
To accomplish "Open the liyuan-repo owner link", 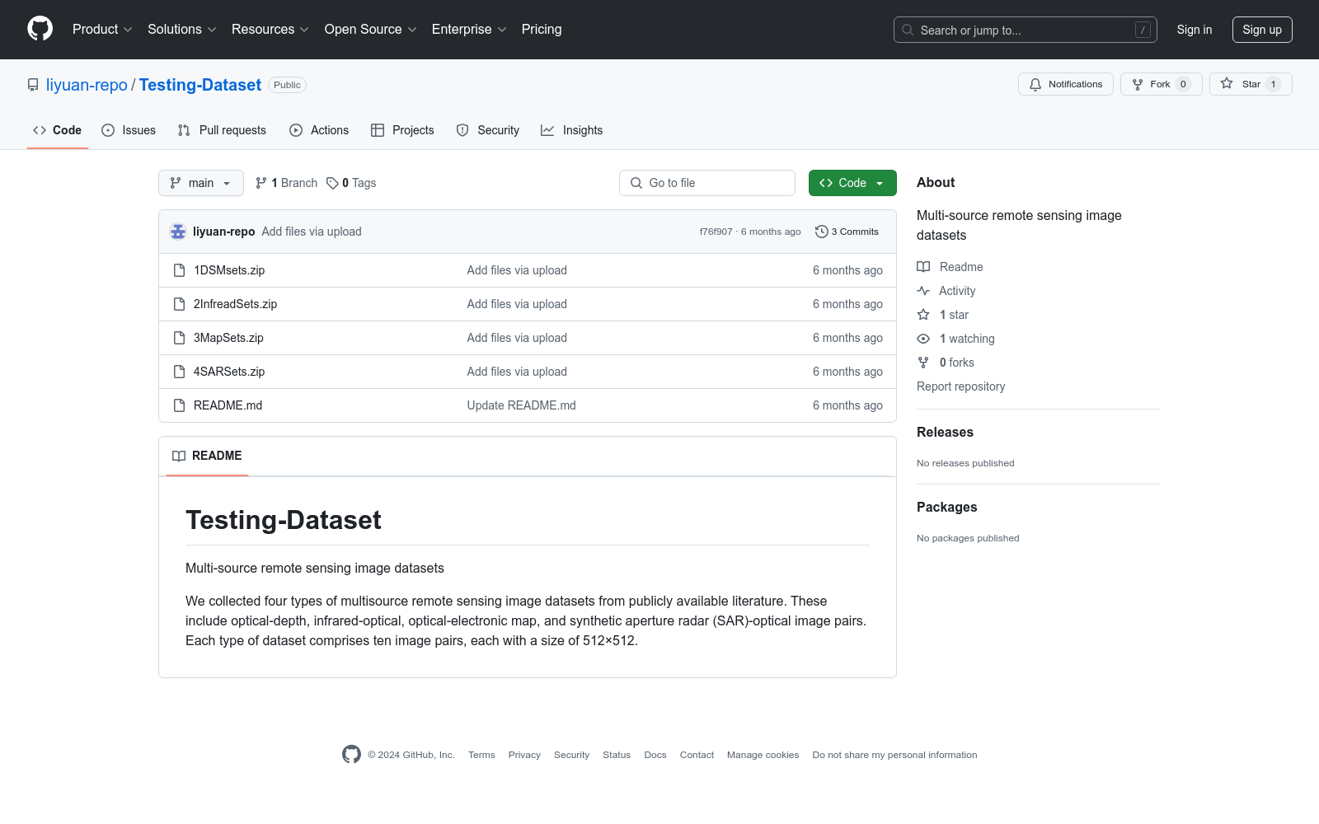I will coord(87,85).
